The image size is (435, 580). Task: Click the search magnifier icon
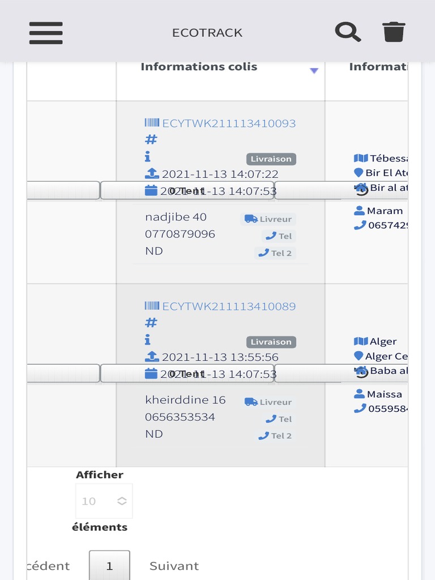point(348,32)
